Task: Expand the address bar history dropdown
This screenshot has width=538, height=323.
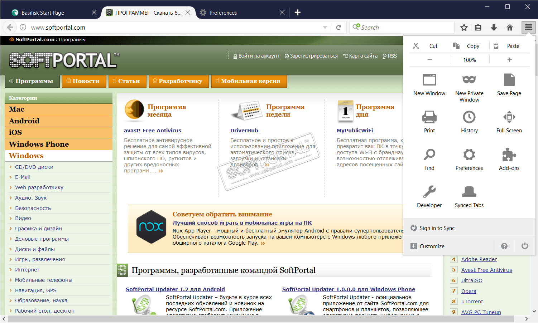Action: click(x=325, y=28)
